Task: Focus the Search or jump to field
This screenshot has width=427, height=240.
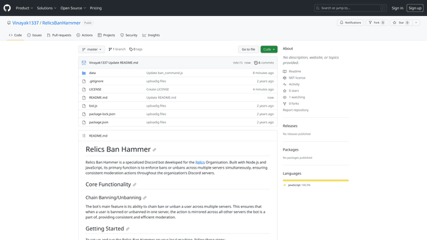Action: pos(350,8)
